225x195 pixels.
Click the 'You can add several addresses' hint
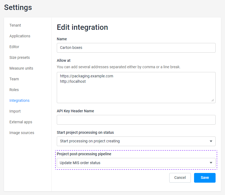[118, 67]
